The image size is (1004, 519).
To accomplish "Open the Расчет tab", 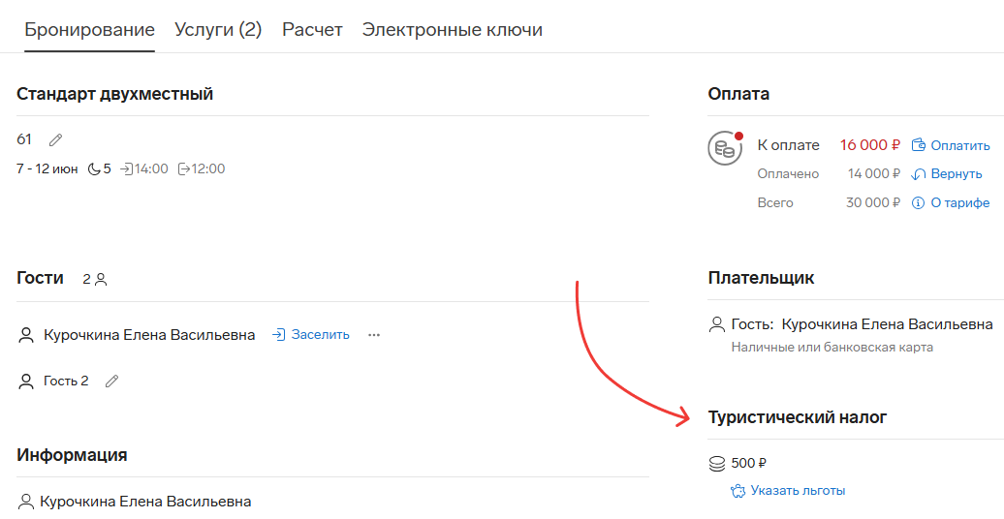I will tap(312, 29).
